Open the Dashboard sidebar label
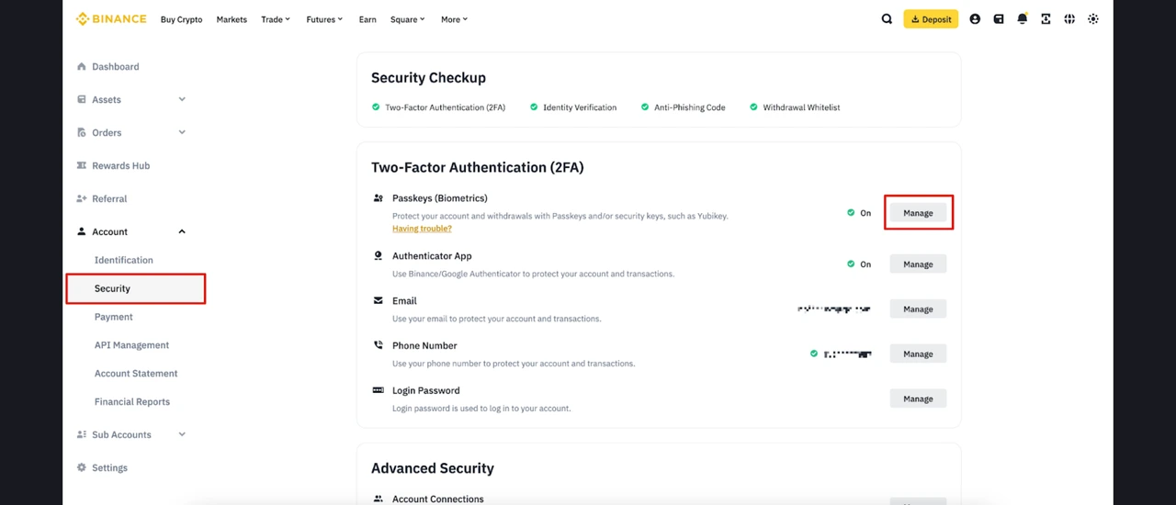The width and height of the screenshot is (1176, 505). tap(116, 67)
